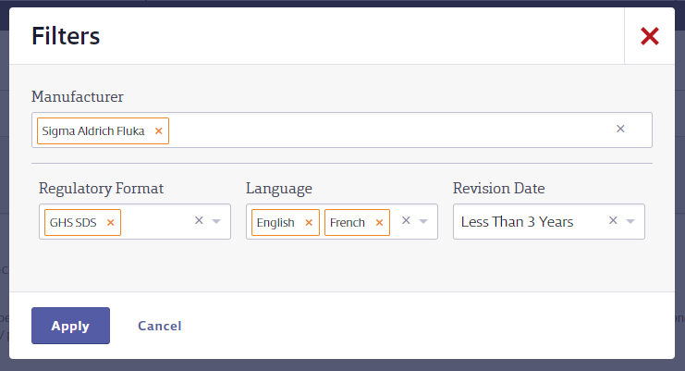Image resolution: width=685 pixels, height=371 pixels.
Task: Apply the selected filters
Action: (70, 326)
